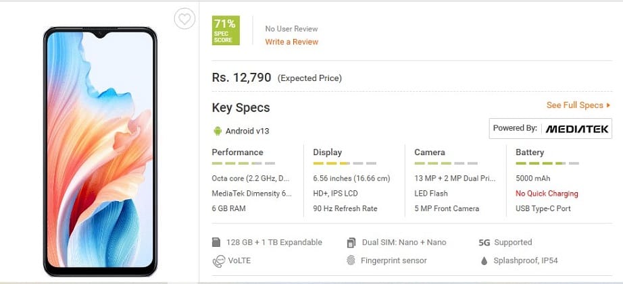
Task: Select the Performance spec heading
Action: [x=237, y=152]
